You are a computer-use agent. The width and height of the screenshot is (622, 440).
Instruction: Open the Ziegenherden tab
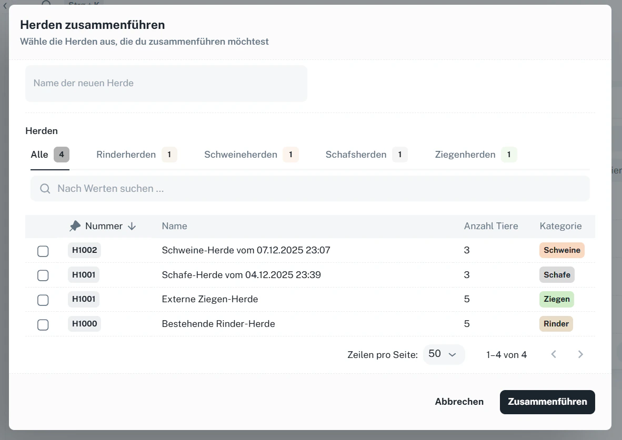pos(465,155)
